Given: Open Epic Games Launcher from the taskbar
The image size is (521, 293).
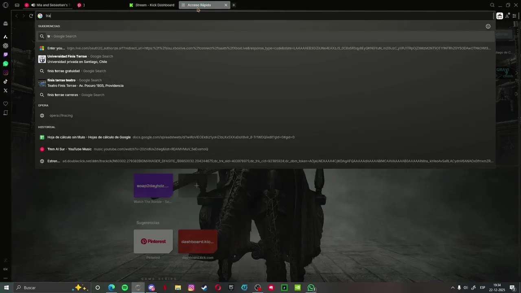Looking at the screenshot, I should point(231,288).
